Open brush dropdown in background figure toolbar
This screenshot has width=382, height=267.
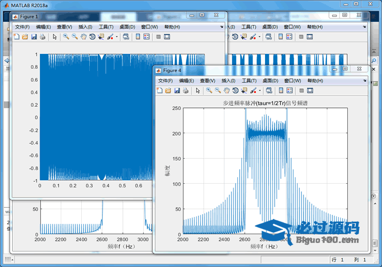pyautogui.click(x=260, y=37)
